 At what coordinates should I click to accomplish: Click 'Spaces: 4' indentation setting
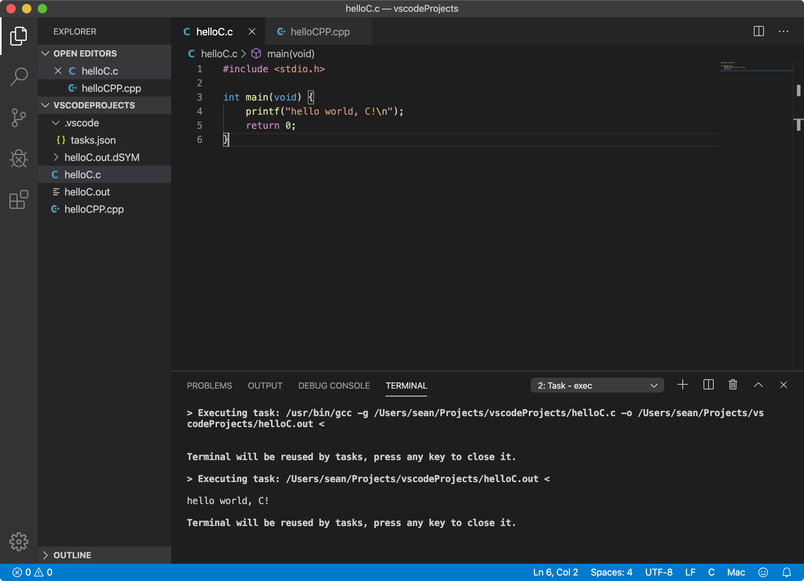coord(611,572)
